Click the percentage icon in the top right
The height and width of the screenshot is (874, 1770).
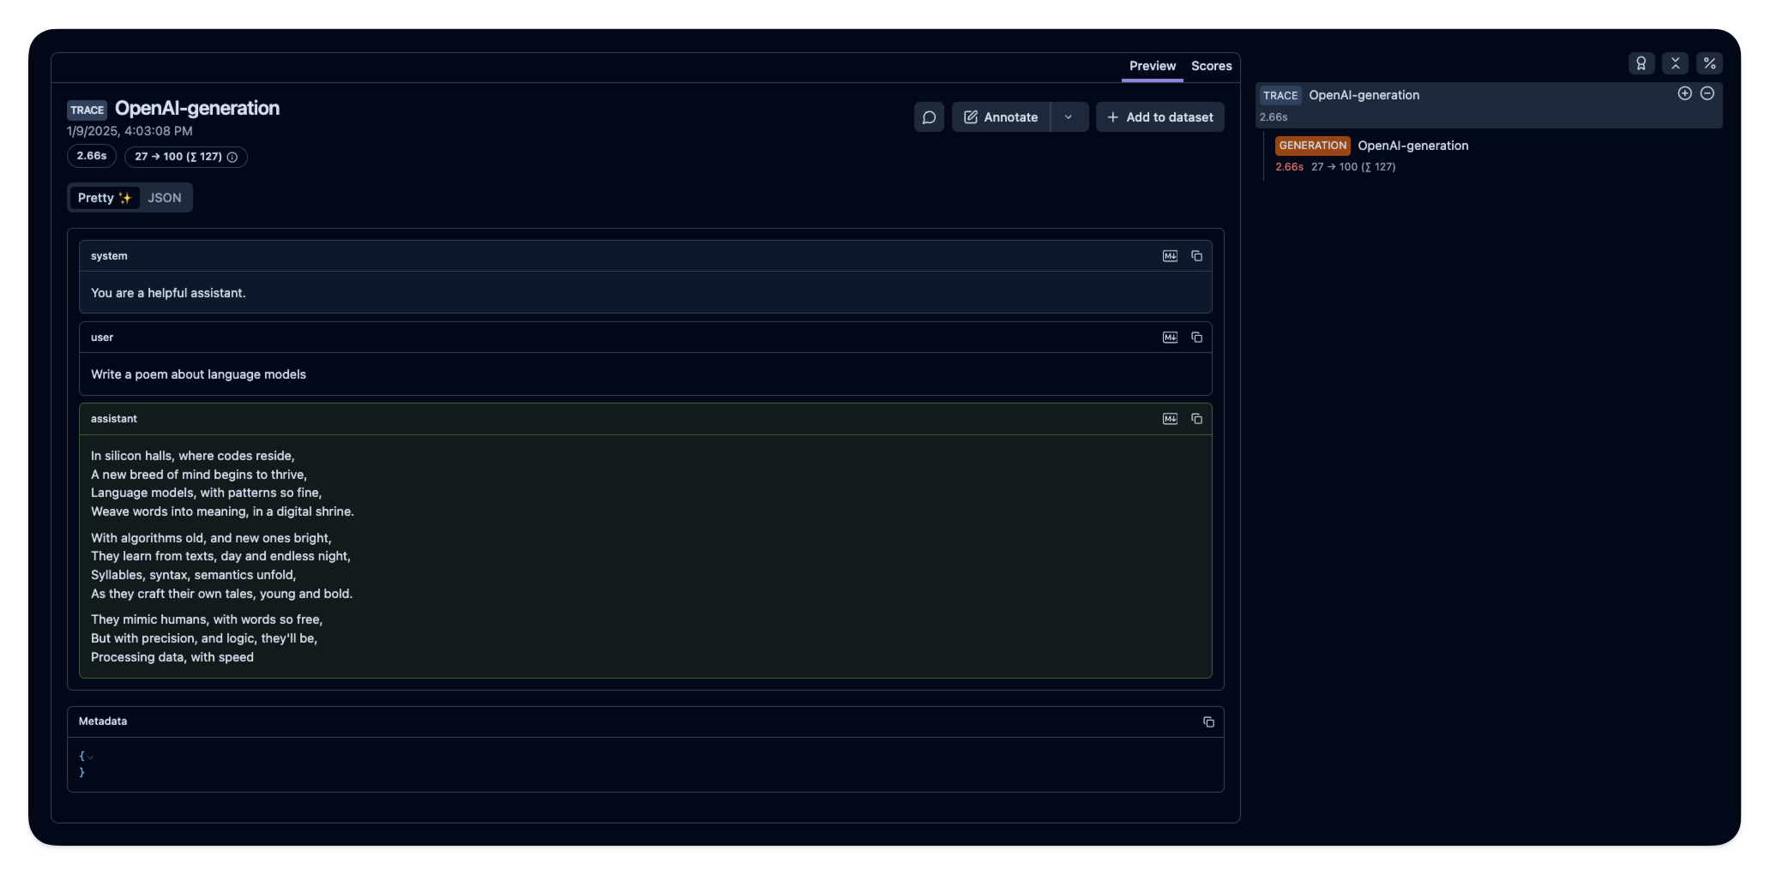click(1710, 63)
